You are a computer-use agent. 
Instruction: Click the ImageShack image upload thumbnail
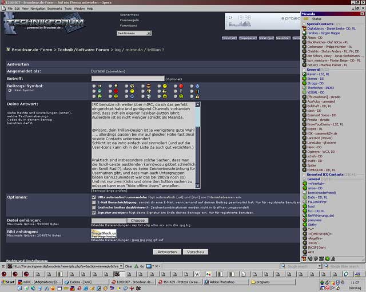(x=104, y=234)
